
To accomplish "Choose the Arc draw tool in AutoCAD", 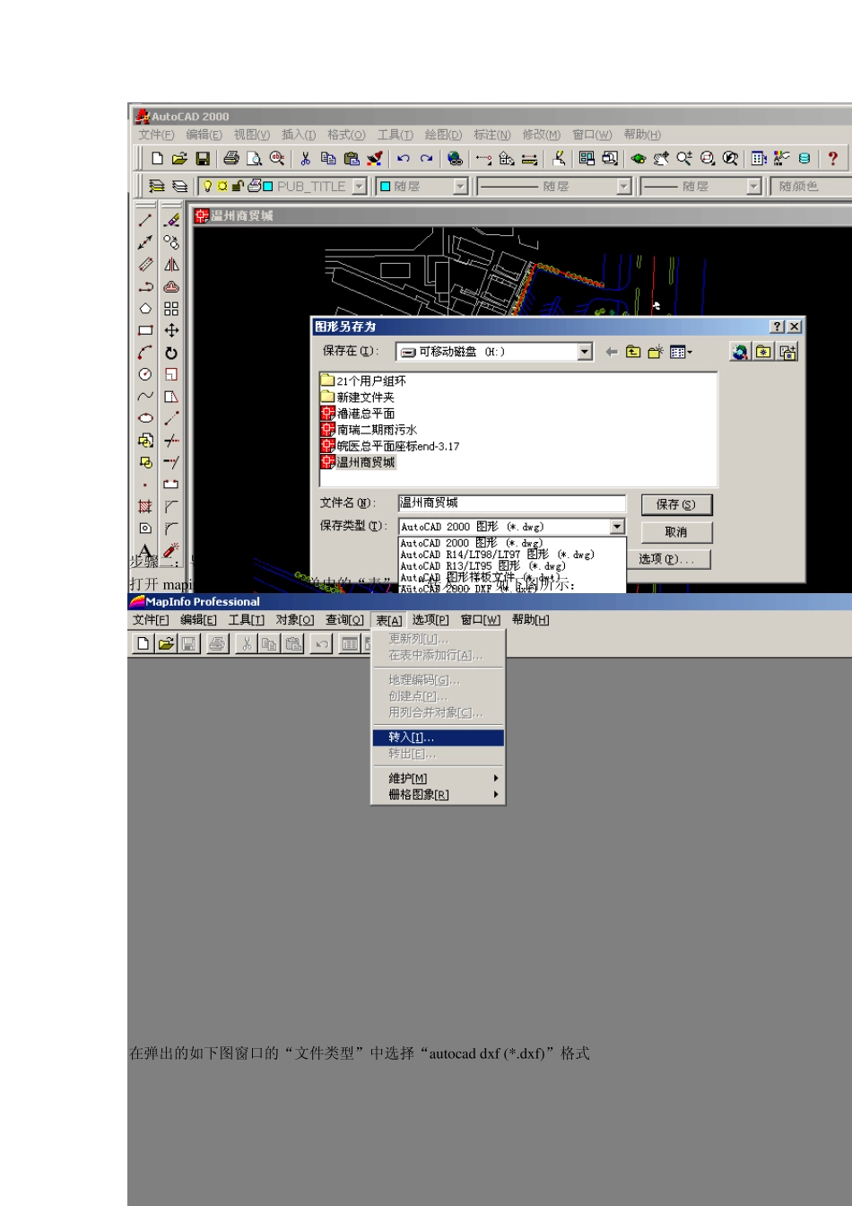I will point(145,353).
